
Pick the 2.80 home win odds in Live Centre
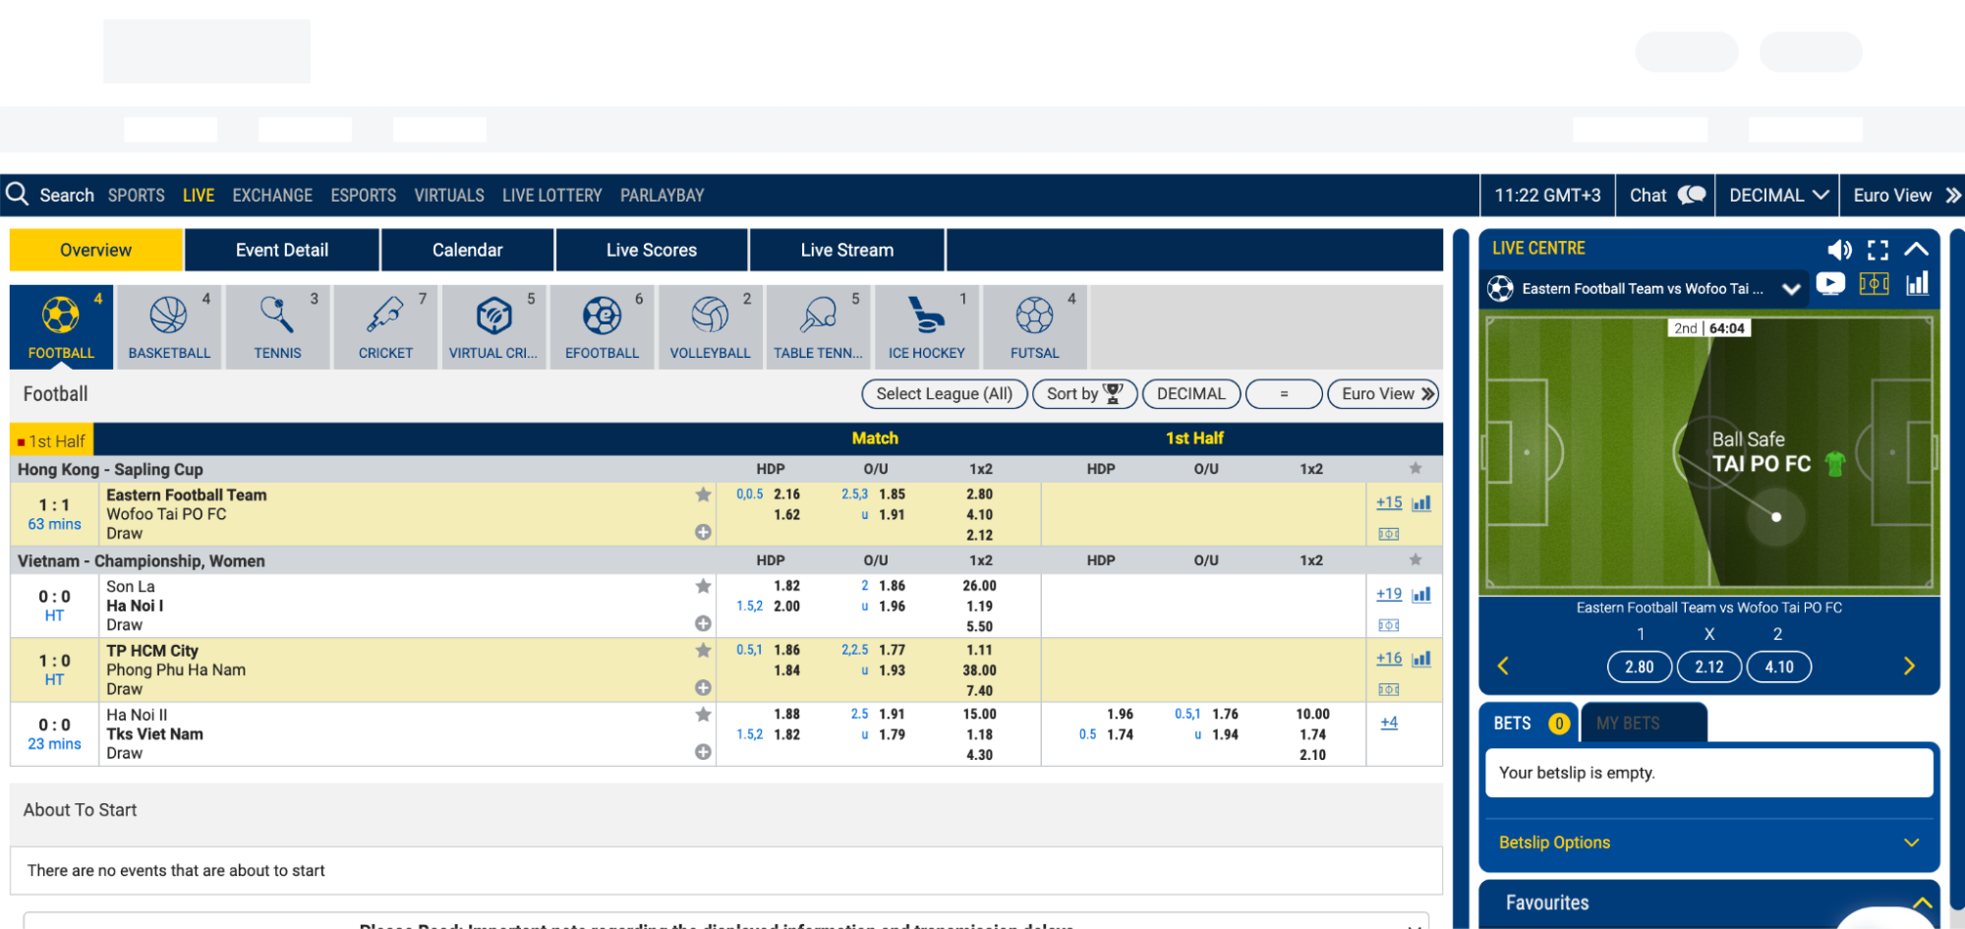click(x=1639, y=667)
